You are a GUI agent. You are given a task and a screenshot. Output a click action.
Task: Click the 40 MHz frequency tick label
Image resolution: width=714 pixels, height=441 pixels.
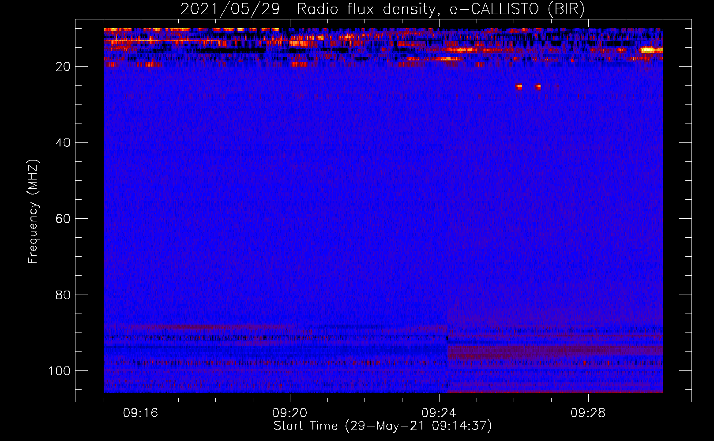coord(63,143)
